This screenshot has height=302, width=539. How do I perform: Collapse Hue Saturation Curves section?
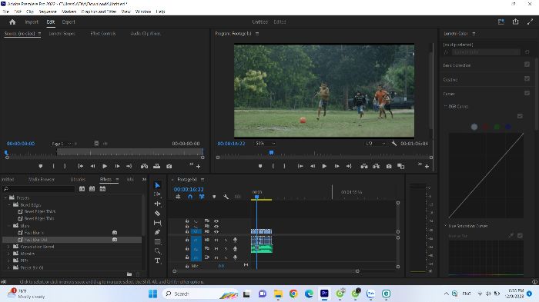click(x=446, y=226)
